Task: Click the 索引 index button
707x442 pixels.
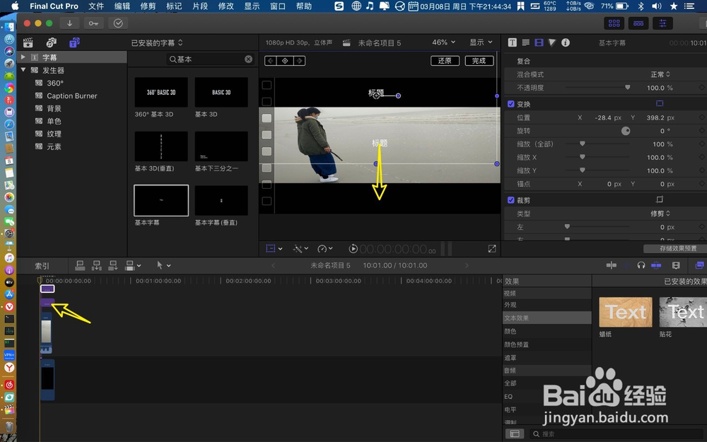Action: click(42, 266)
